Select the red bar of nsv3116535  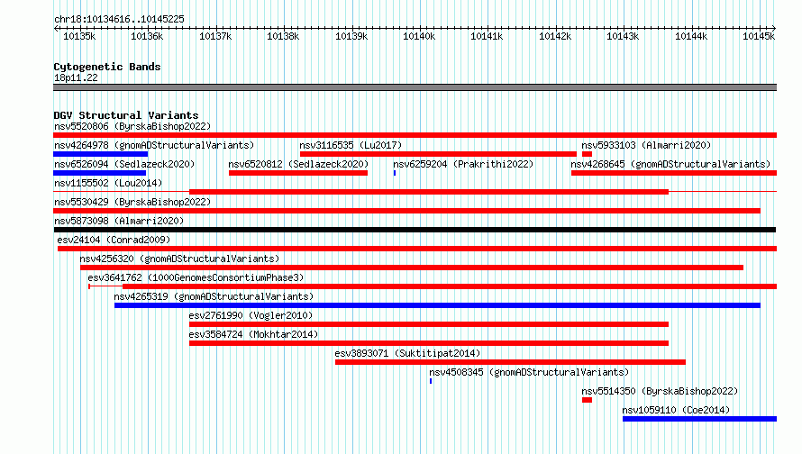coord(438,154)
